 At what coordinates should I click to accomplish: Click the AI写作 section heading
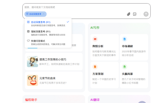[x=95, y=28]
